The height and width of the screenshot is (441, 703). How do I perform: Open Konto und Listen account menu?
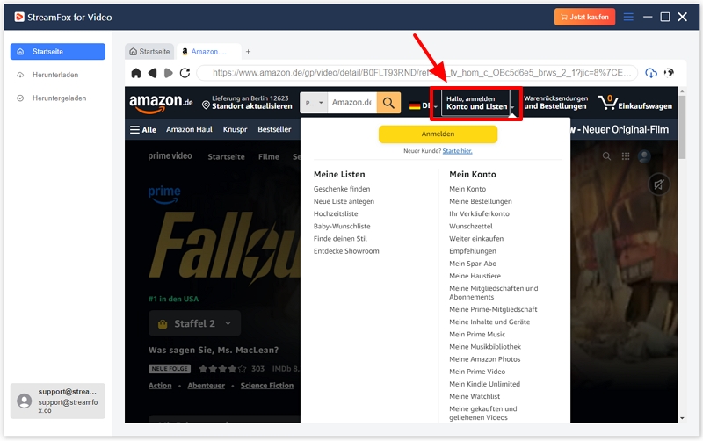click(x=479, y=103)
